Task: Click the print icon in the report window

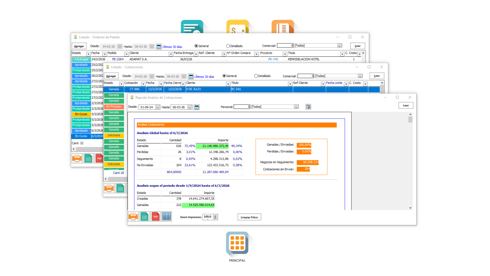Action: click(x=133, y=216)
